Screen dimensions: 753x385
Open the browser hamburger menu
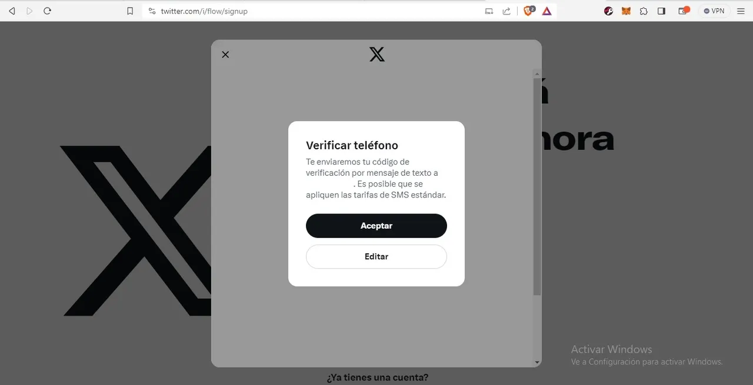click(741, 11)
